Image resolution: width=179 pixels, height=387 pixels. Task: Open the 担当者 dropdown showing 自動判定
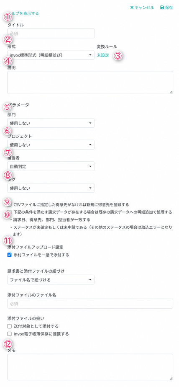click(x=51, y=166)
